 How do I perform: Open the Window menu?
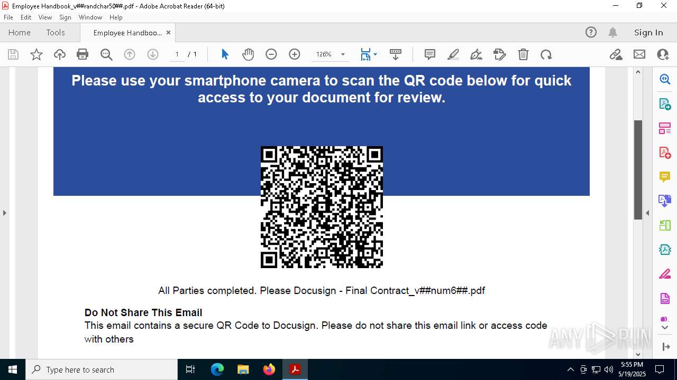[x=90, y=17]
